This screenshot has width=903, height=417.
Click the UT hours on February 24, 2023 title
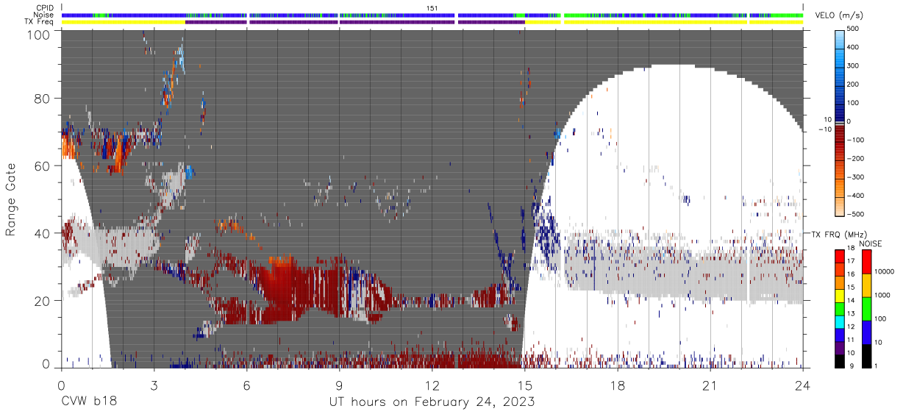(x=432, y=403)
